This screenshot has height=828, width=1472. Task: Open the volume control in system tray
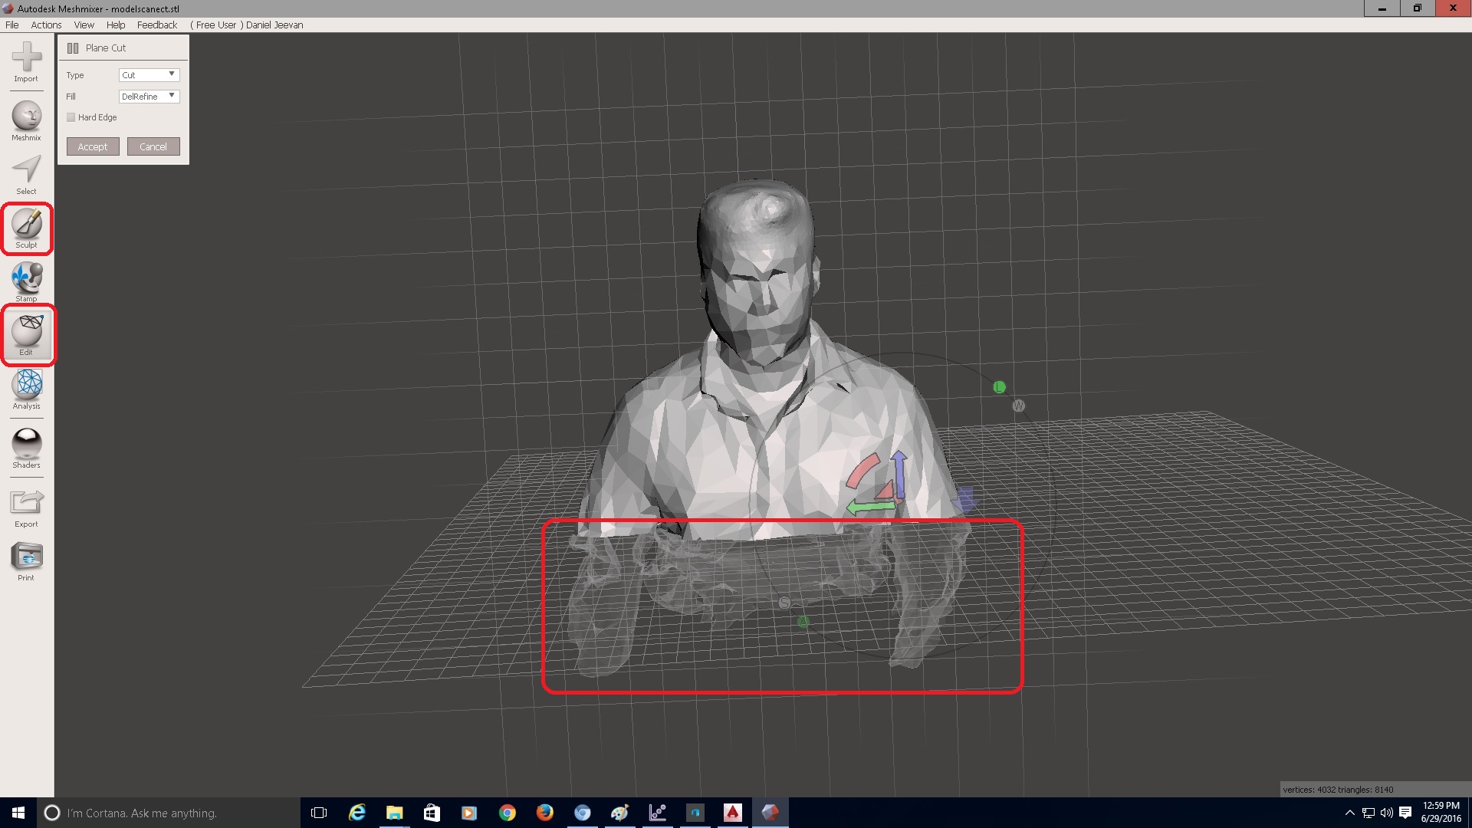pyautogui.click(x=1386, y=813)
